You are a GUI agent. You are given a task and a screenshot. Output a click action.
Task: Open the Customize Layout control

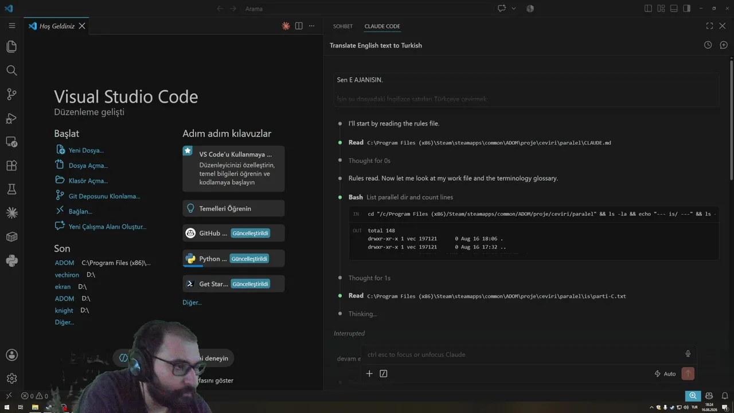(x=661, y=9)
